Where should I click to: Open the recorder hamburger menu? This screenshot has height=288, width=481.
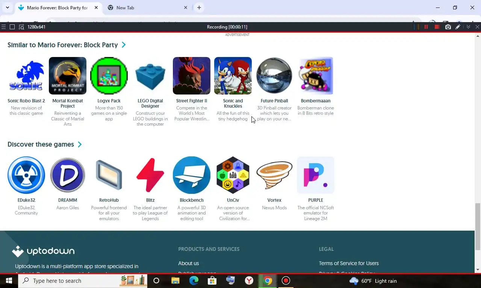3,27
